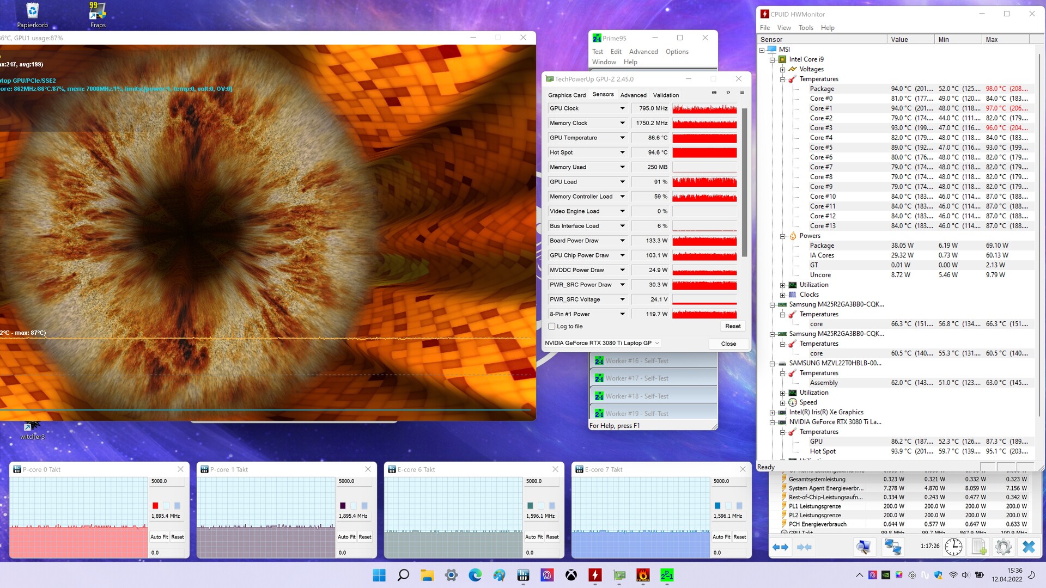The width and height of the screenshot is (1046, 588).
Task: Switch to Graphics Card tab
Action: point(567,95)
